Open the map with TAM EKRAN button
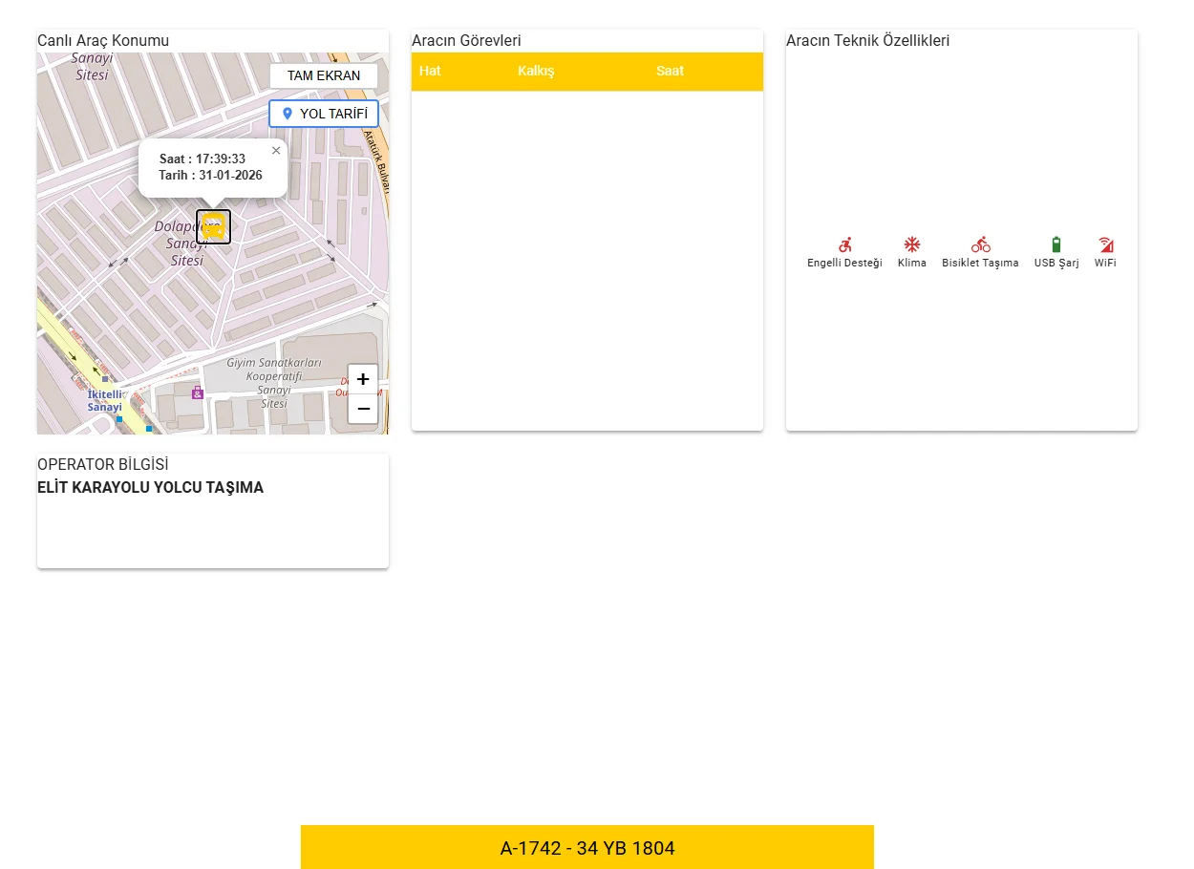Screen dimensions: 1194x869 (324, 75)
